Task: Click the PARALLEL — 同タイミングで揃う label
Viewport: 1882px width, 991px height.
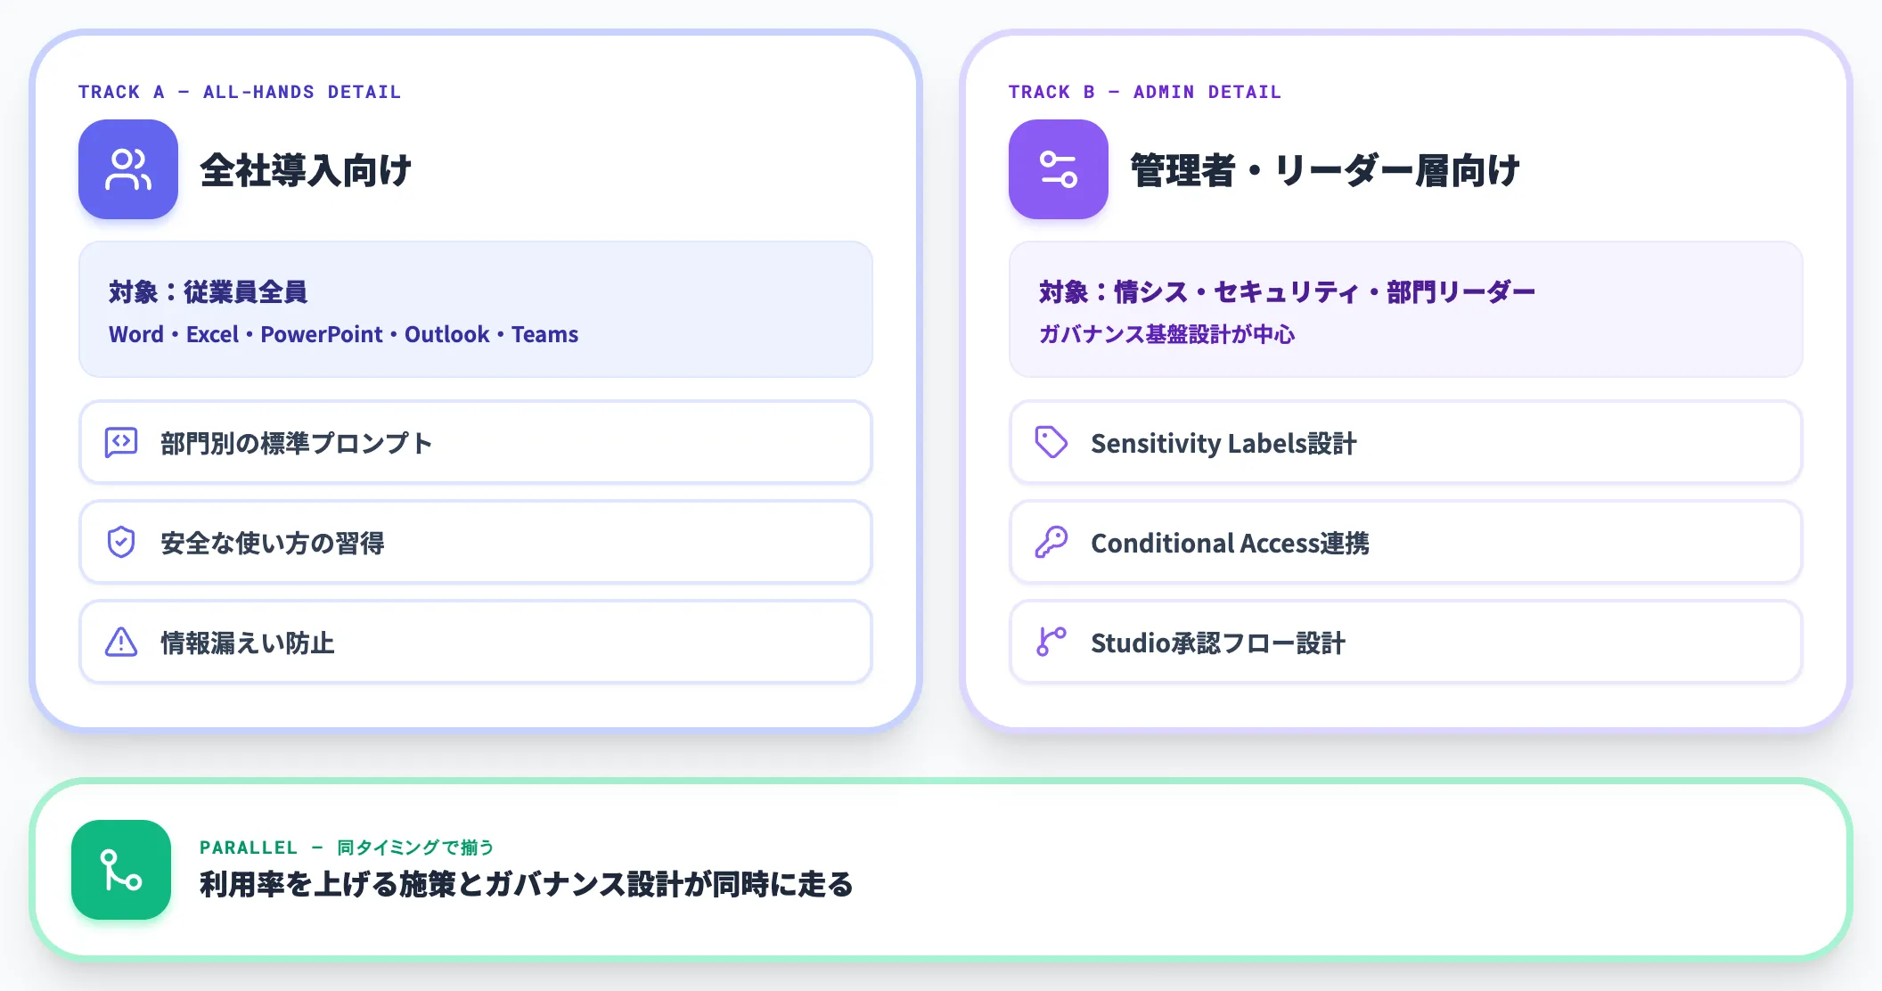Action: tap(347, 847)
